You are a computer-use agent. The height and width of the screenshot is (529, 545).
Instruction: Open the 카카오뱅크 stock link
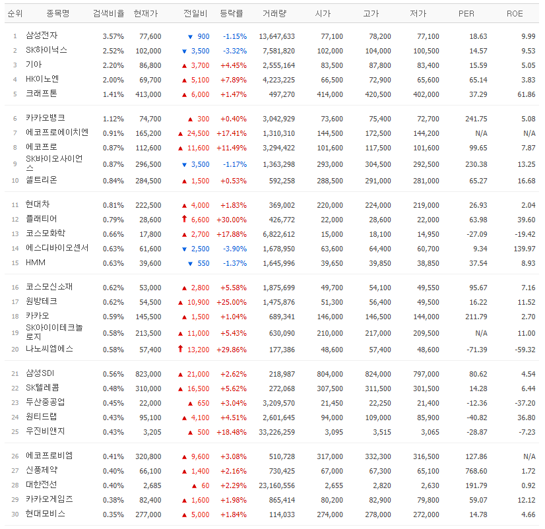click(x=45, y=118)
